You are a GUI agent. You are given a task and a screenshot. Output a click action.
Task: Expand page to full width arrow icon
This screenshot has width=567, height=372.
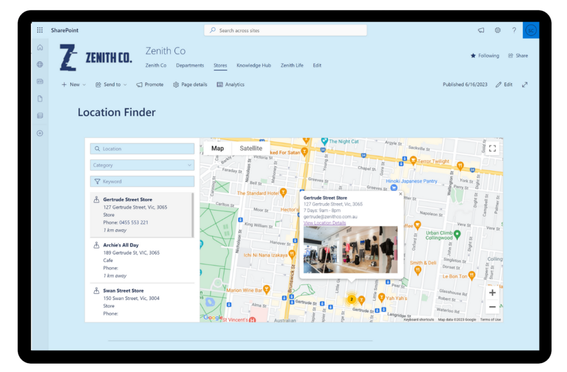pyautogui.click(x=525, y=85)
